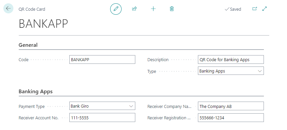
Task: Open the share icon
Action: [135, 9]
